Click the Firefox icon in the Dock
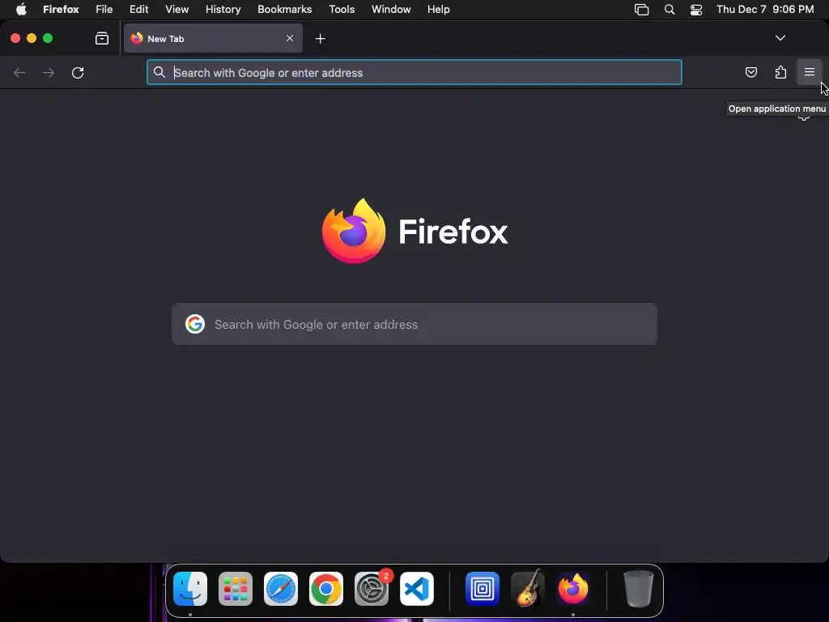 click(573, 588)
